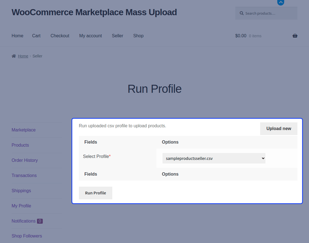The image size is (309, 243).
Task: Open the Marketplace sidebar link
Action: 23,130
